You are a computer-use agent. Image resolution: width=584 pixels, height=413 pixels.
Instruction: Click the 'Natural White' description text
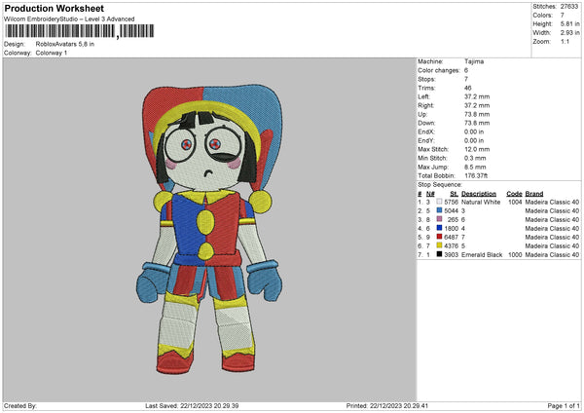click(481, 202)
